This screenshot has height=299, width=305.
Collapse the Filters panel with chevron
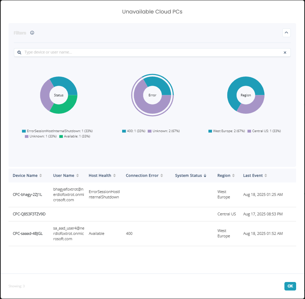pyautogui.click(x=286, y=33)
